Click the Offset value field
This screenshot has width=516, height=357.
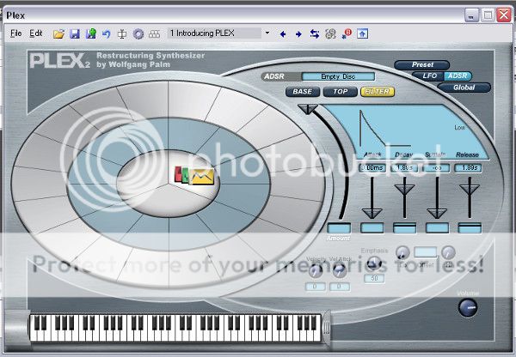click(425, 252)
